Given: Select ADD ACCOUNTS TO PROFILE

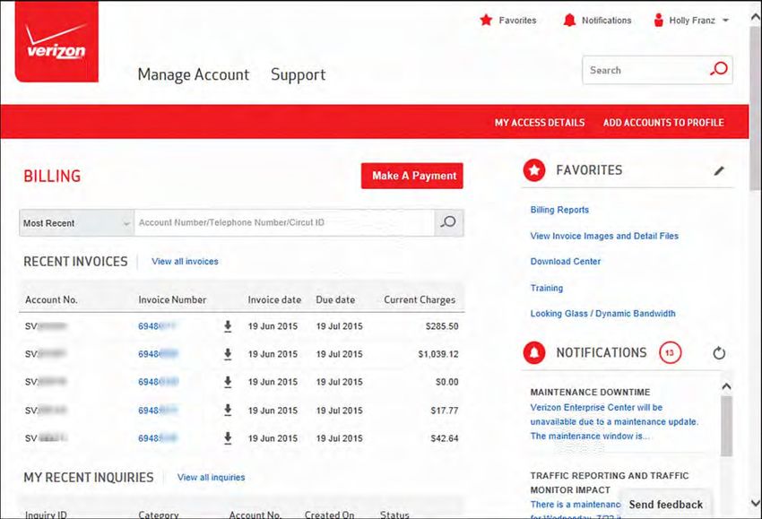Looking at the screenshot, I should (663, 123).
